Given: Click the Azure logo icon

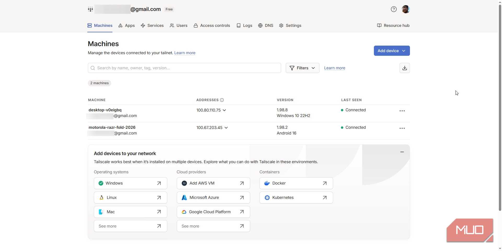Looking at the screenshot, I should point(184,198).
